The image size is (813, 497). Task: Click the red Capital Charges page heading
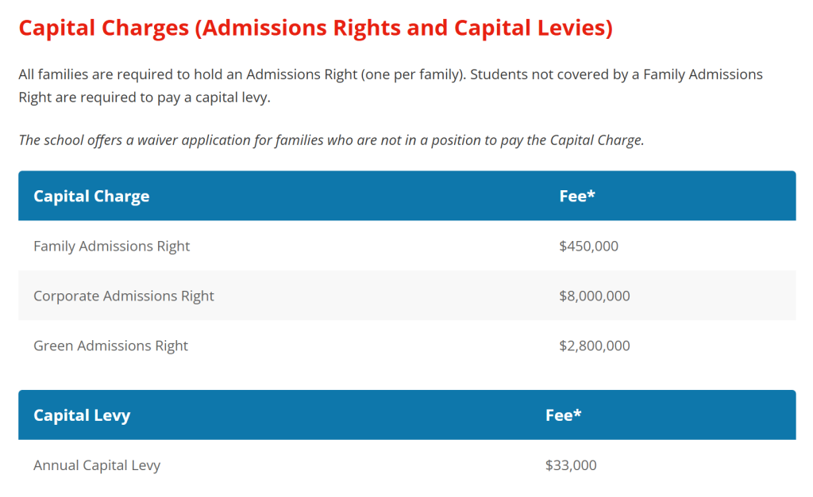coord(315,29)
